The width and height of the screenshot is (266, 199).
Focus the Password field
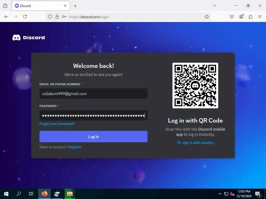pos(94,115)
